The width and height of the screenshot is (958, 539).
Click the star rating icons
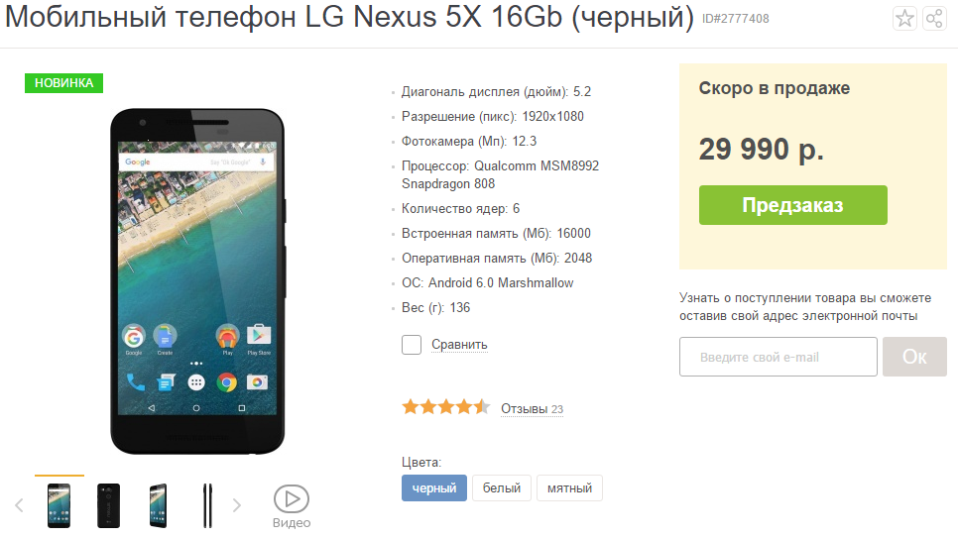(x=446, y=406)
